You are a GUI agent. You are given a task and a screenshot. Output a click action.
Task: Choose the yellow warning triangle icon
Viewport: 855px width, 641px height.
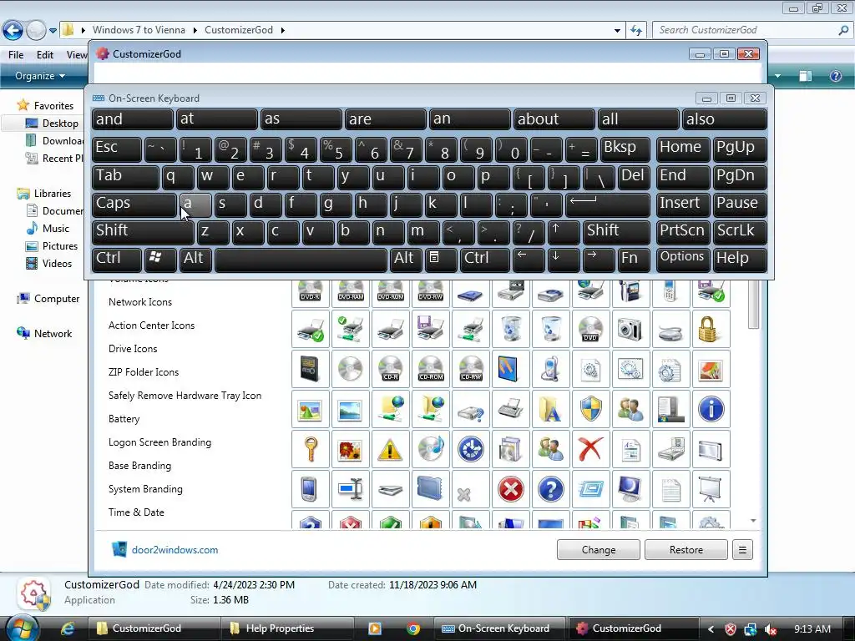[391, 450]
